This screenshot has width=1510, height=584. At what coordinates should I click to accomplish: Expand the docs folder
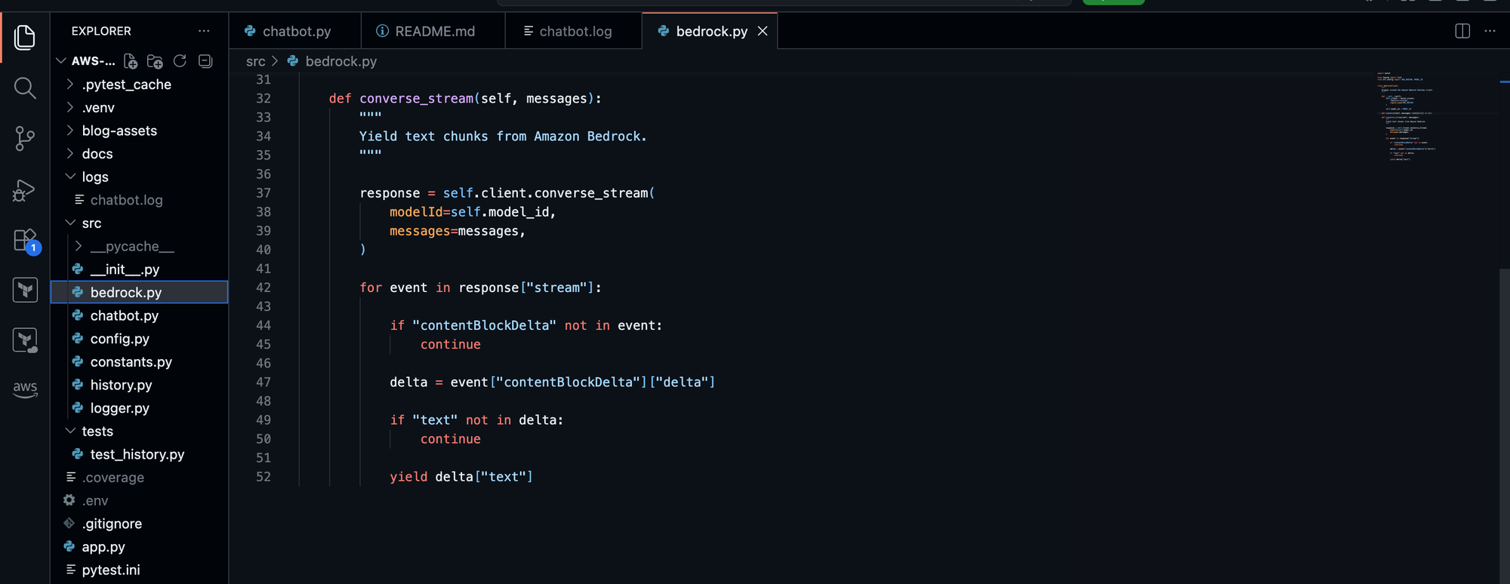point(70,153)
